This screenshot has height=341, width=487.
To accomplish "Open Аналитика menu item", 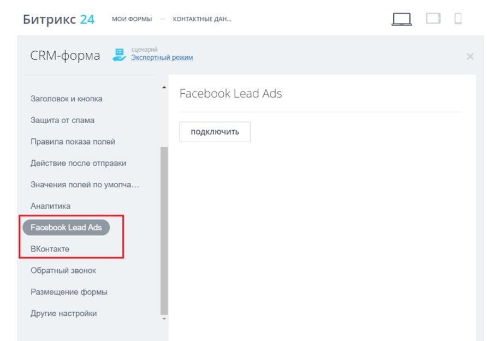I will [x=50, y=206].
